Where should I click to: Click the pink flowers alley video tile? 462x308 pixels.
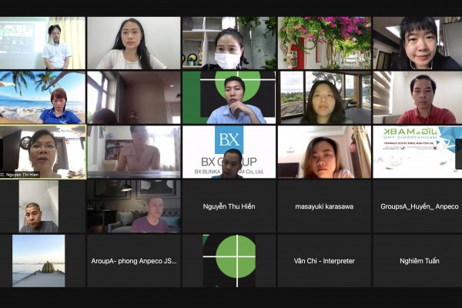(x=324, y=43)
